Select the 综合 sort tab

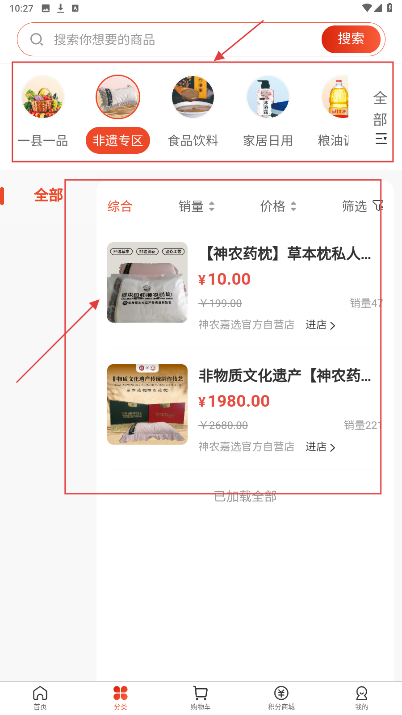120,206
